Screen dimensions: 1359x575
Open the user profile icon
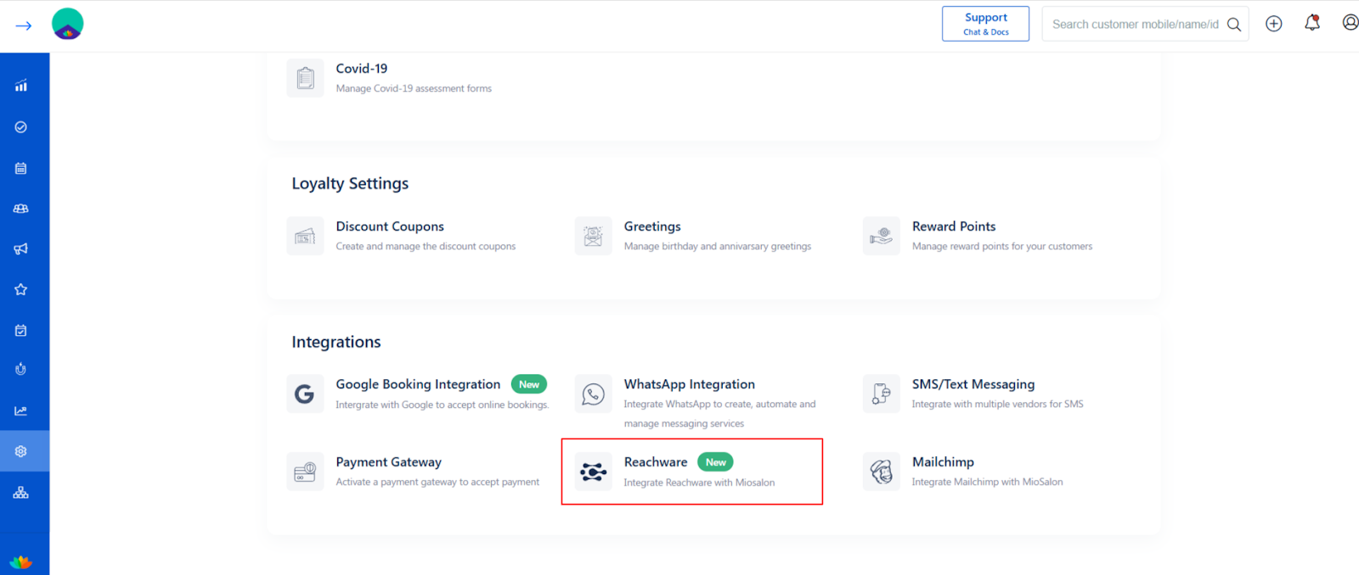1350,23
